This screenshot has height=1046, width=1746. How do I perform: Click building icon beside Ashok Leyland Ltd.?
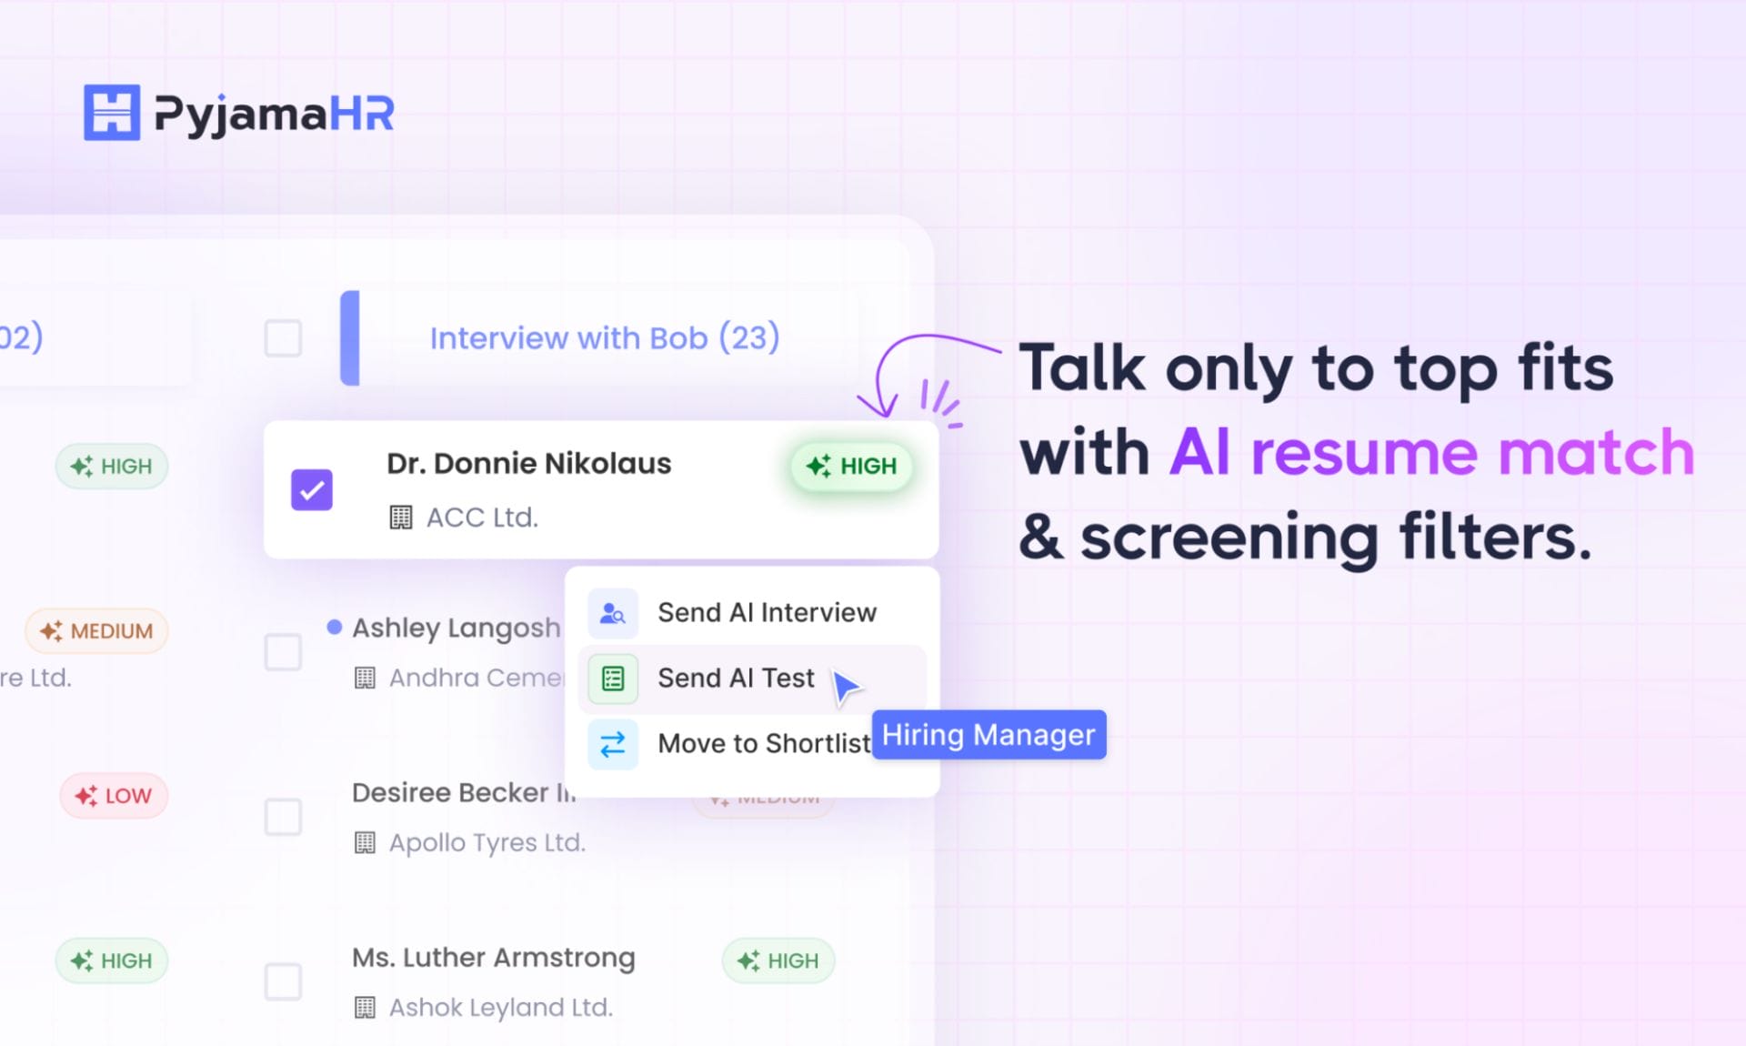(x=365, y=1008)
